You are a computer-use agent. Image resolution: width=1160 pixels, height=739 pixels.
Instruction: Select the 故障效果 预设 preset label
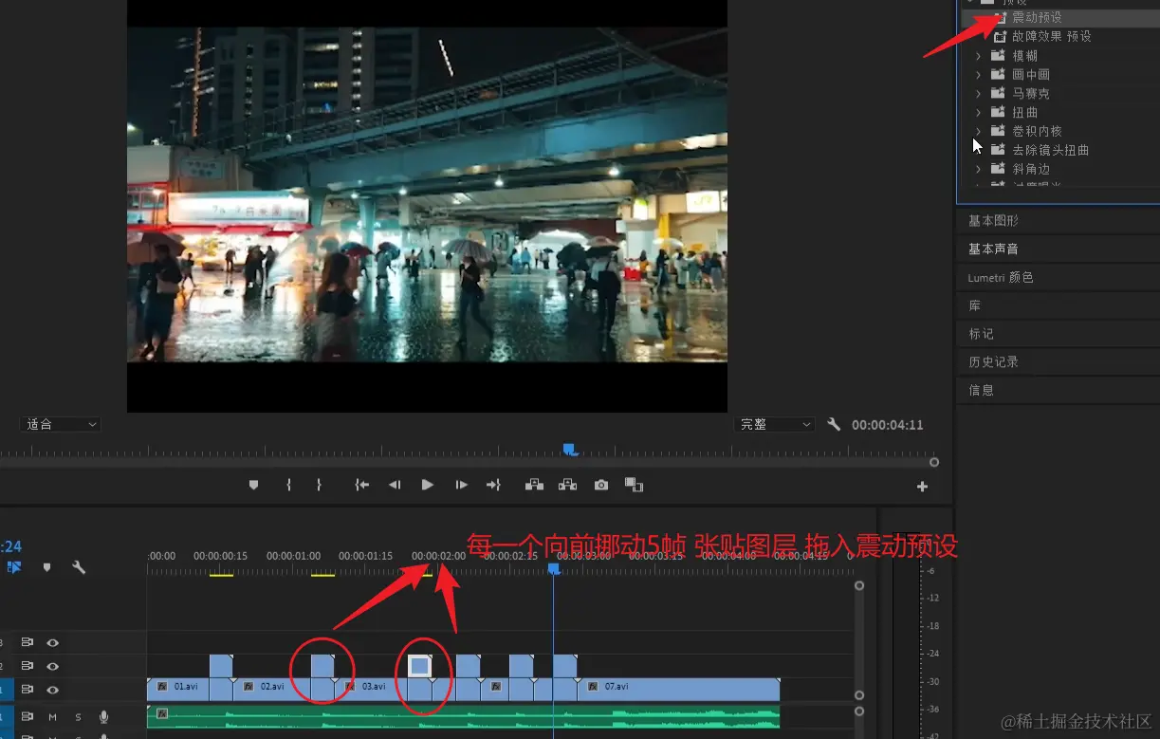click(x=1052, y=36)
